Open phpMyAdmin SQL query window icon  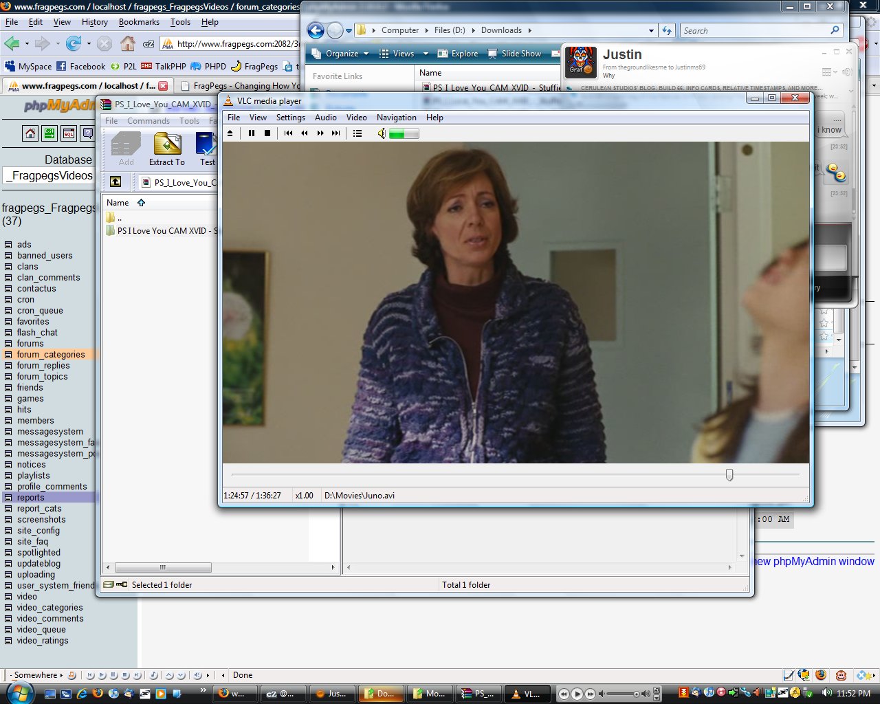click(x=69, y=133)
